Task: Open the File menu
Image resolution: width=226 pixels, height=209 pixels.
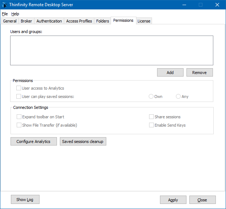Action: pos(5,14)
